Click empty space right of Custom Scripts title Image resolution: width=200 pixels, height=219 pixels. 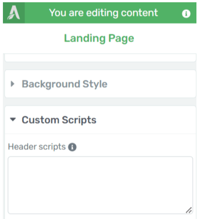(x=146, y=120)
